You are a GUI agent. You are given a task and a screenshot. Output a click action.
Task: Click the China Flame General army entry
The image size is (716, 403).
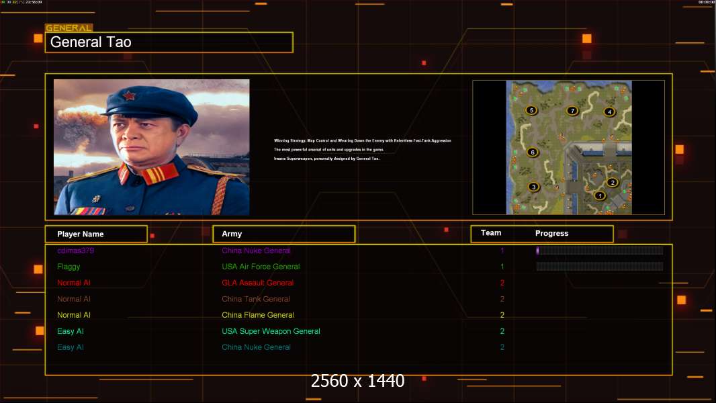pyautogui.click(x=257, y=315)
